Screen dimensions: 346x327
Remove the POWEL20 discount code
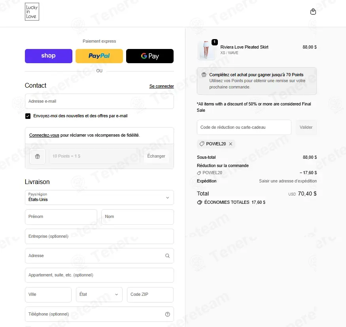click(231, 144)
